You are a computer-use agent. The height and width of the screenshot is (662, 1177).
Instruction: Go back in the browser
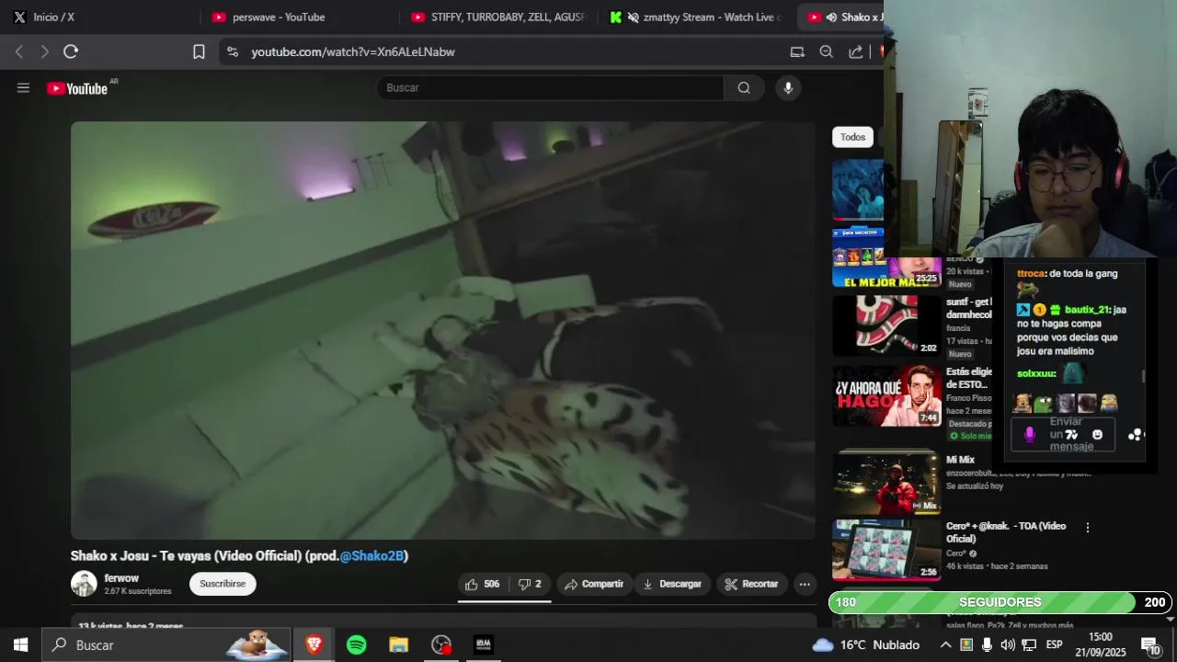coord(19,51)
